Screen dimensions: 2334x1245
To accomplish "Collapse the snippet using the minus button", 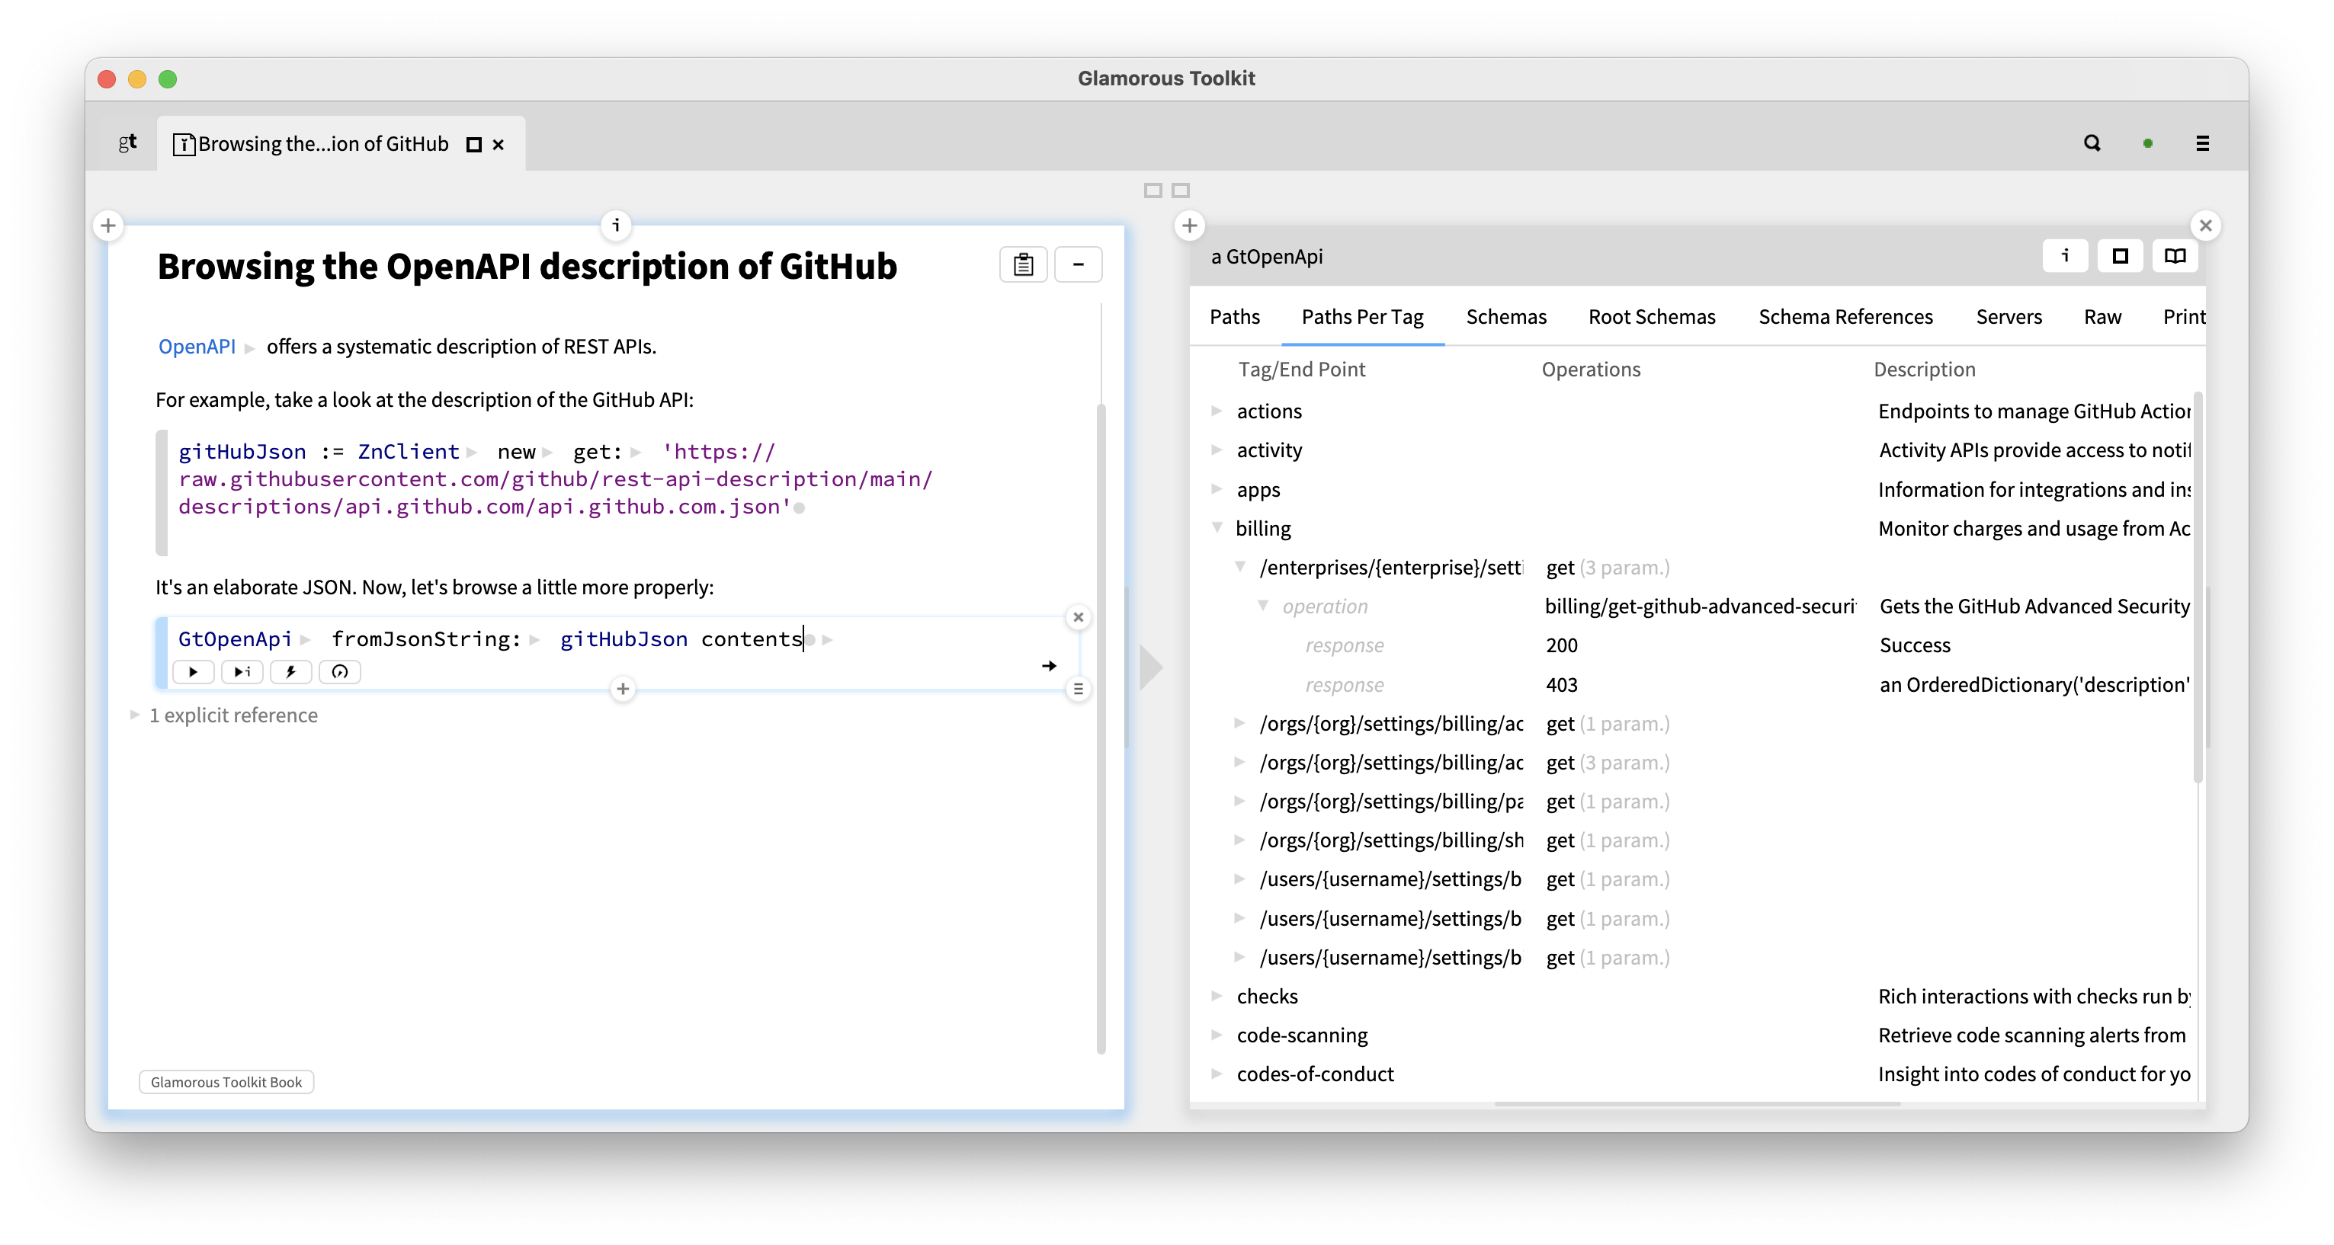I will [x=1079, y=264].
